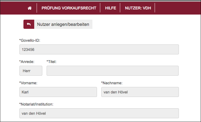Click blank white area right of heading

(145, 24)
